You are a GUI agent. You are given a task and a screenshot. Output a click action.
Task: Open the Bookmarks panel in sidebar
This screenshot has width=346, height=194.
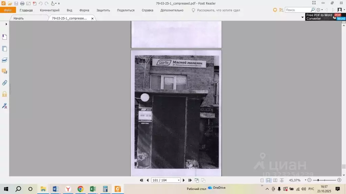point(5,37)
